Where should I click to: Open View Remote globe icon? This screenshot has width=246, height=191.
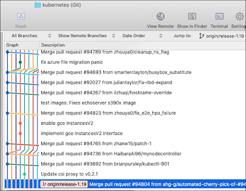[160, 16]
